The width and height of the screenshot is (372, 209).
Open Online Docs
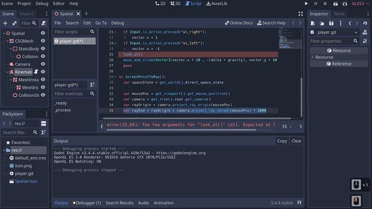[239, 23]
